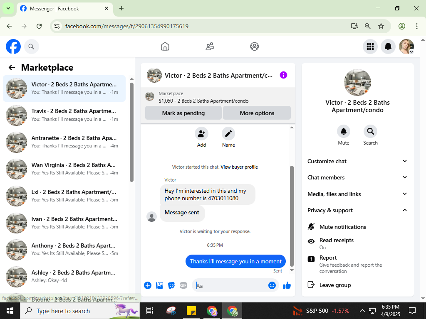
Task: Attach a photo file icon
Action: tap(159, 285)
